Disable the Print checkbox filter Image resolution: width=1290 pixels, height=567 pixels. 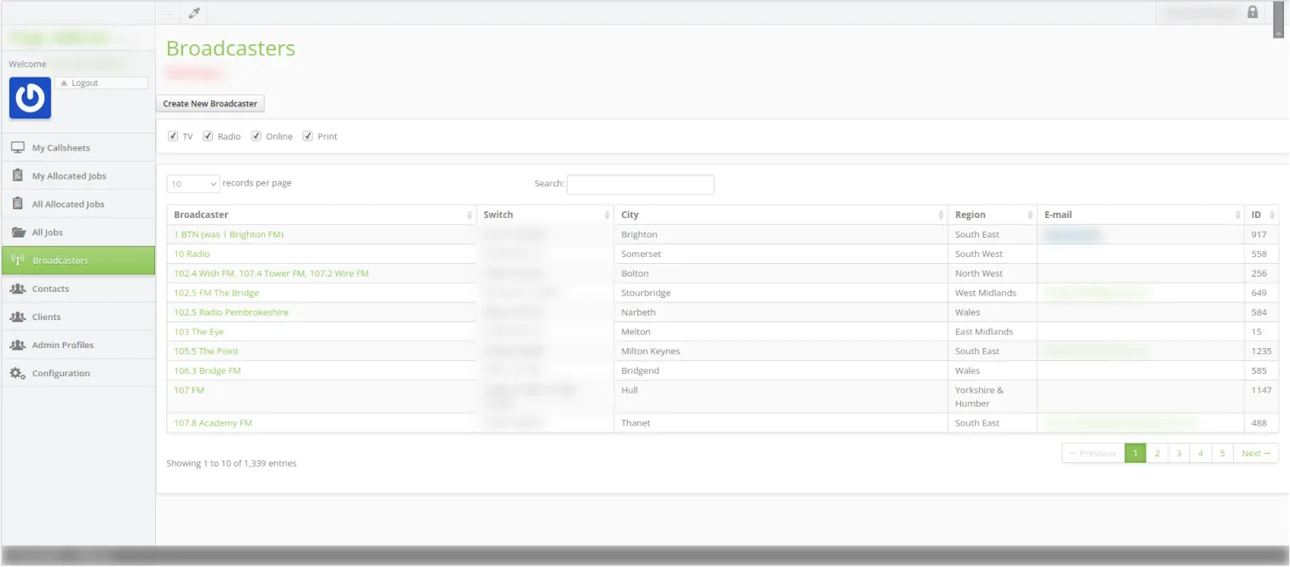pyautogui.click(x=308, y=136)
